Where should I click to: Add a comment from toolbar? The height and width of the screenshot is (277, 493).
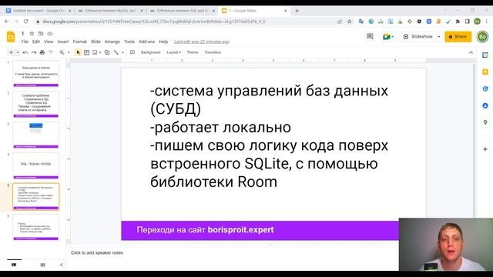click(x=132, y=52)
